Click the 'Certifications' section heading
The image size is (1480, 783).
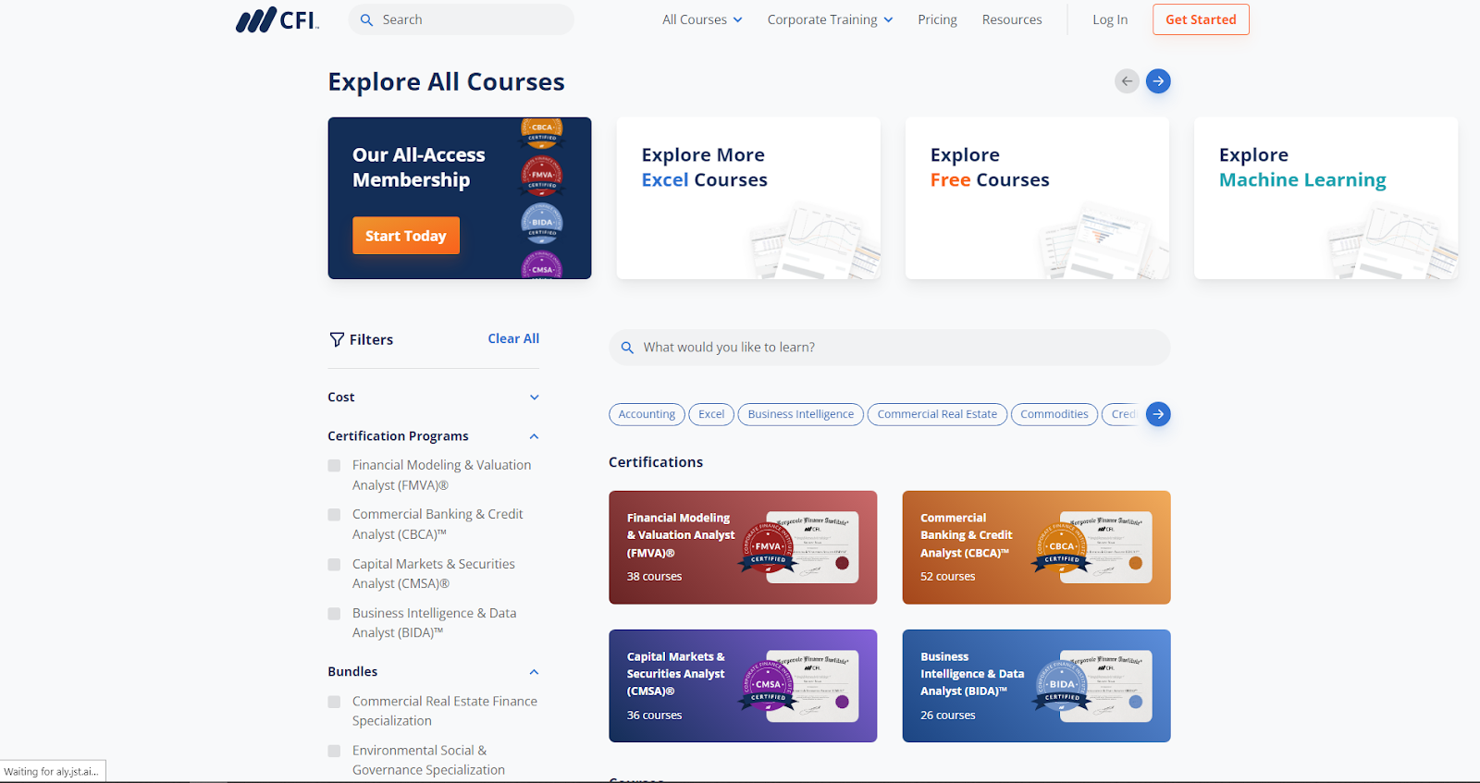click(x=656, y=462)
